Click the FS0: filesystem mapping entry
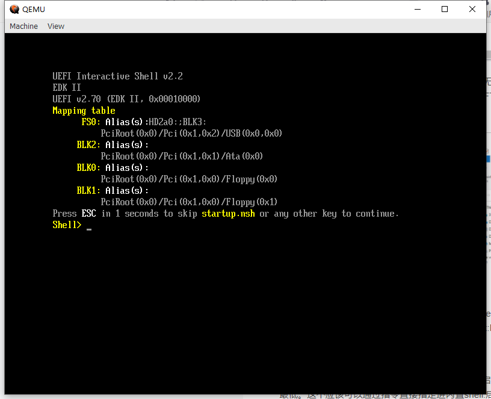Screen dimensions: 491x399 pos(90,122)
